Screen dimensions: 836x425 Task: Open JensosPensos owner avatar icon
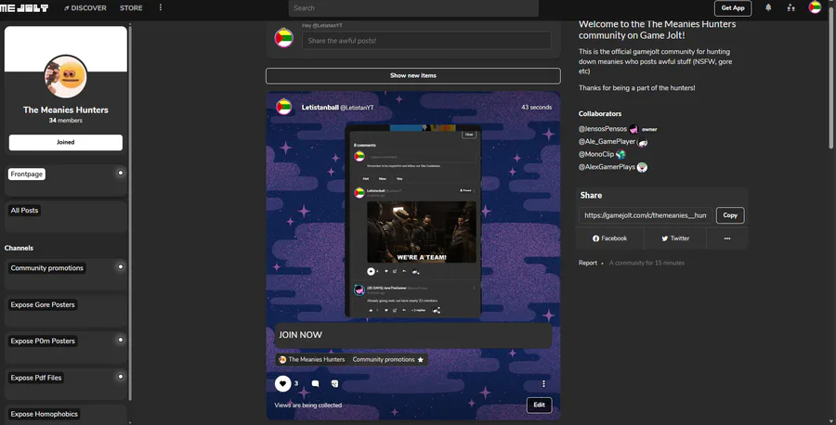click(x=634, y=129)
